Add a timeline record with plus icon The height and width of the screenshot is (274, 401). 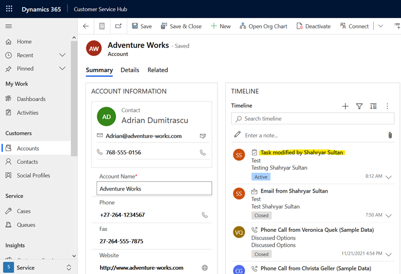[x=345, y=106]
